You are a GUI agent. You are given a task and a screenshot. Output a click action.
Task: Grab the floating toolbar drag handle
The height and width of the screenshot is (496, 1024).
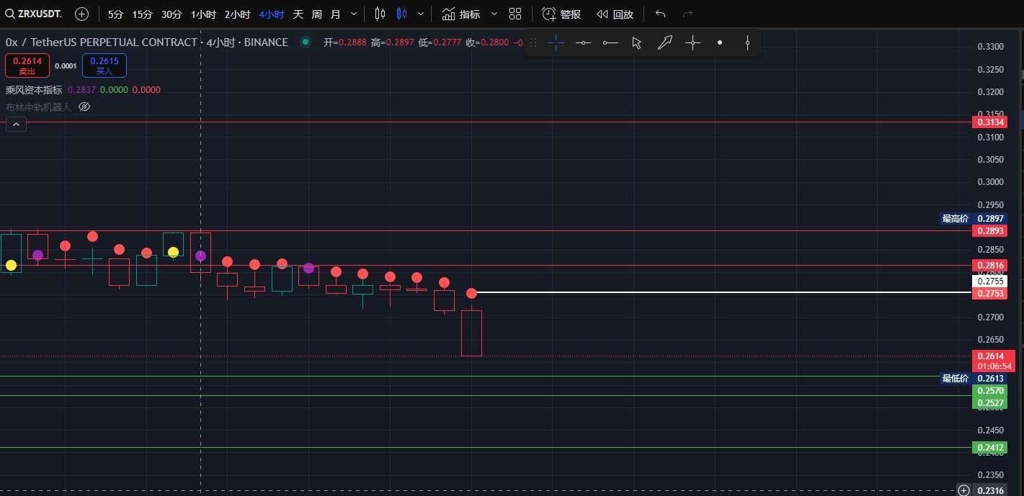point(533,42)
